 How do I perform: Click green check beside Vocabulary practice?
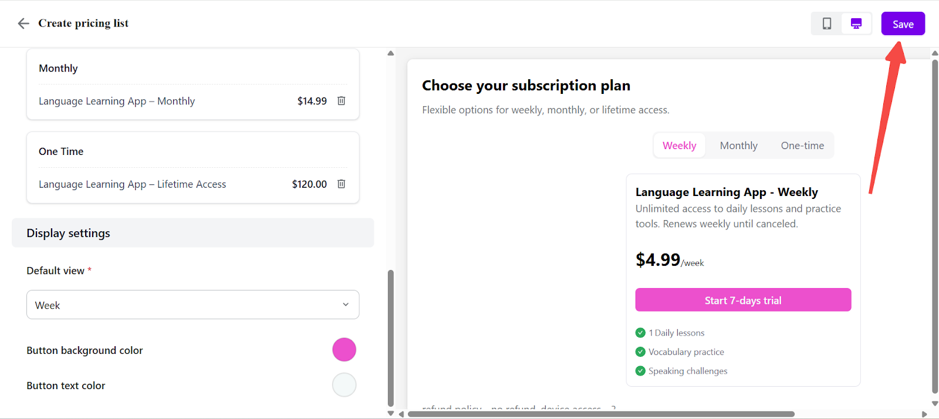(640, 352)
